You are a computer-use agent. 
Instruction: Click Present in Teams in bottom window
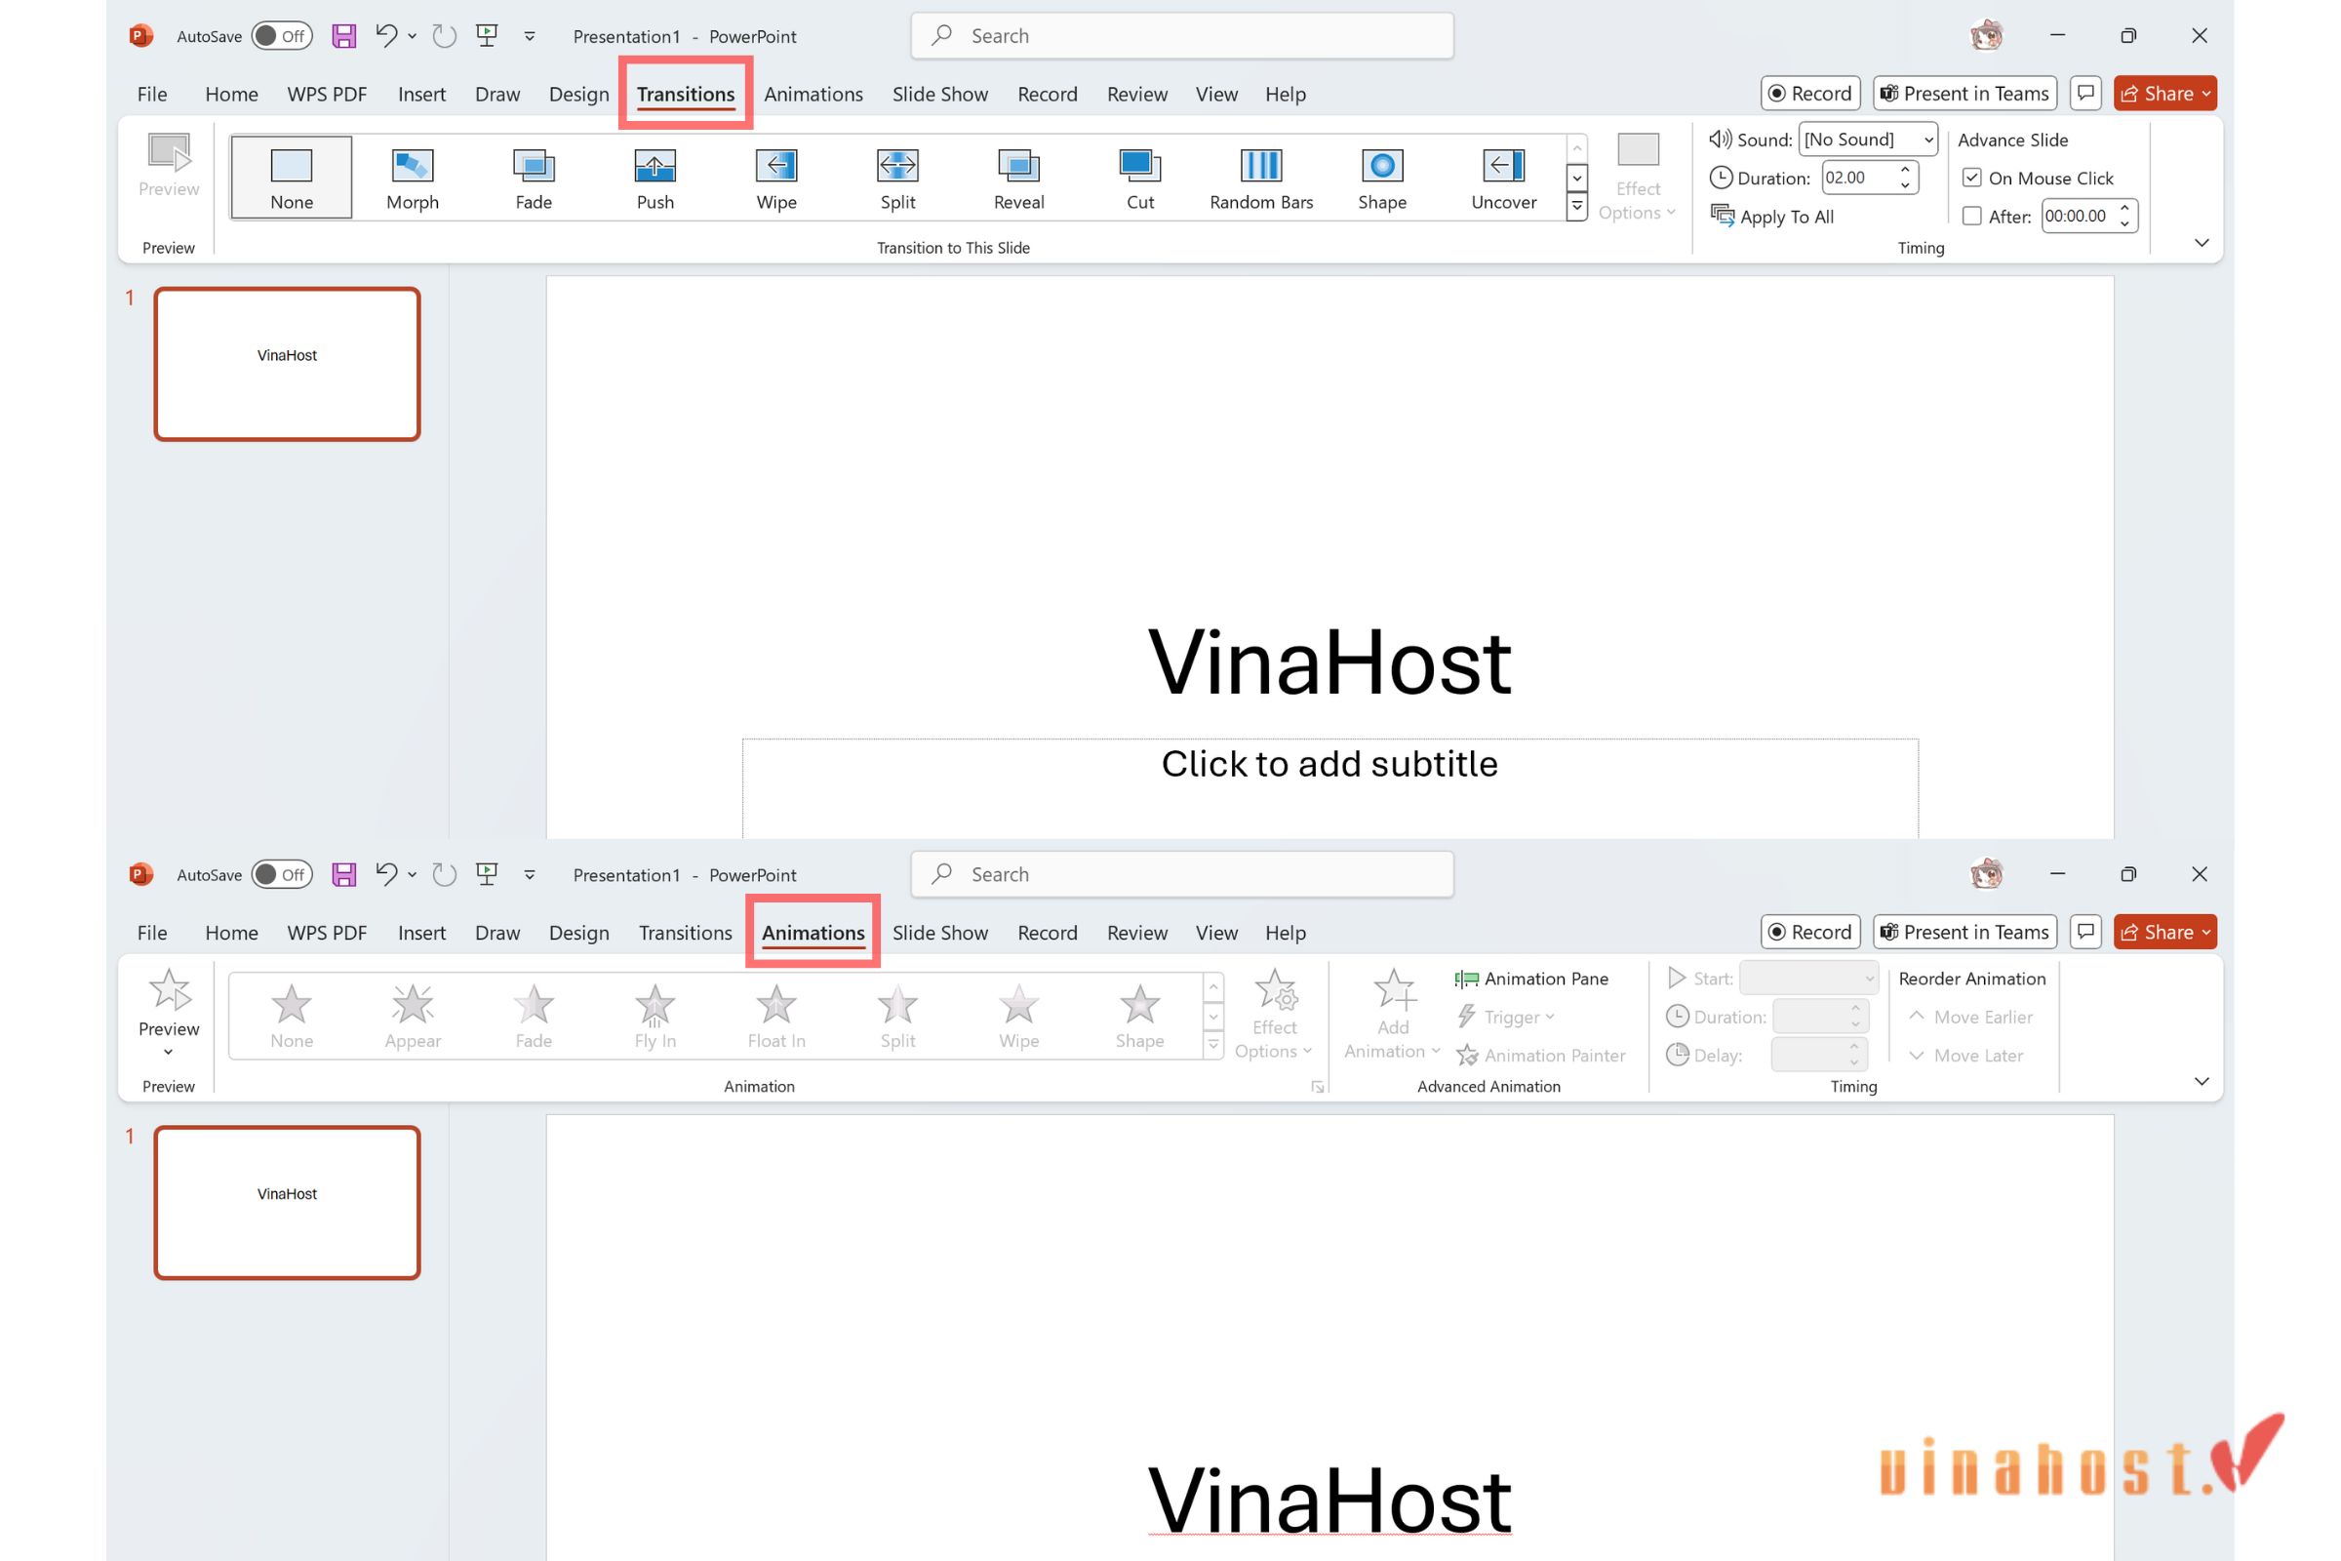(1964, 932)
